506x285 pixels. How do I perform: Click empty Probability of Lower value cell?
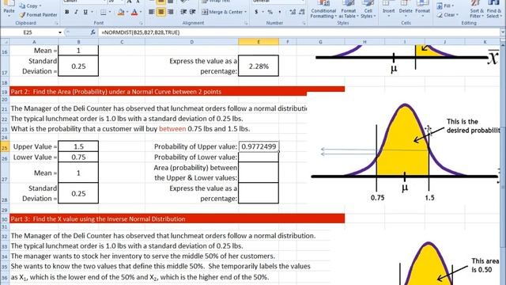[259, 157]
